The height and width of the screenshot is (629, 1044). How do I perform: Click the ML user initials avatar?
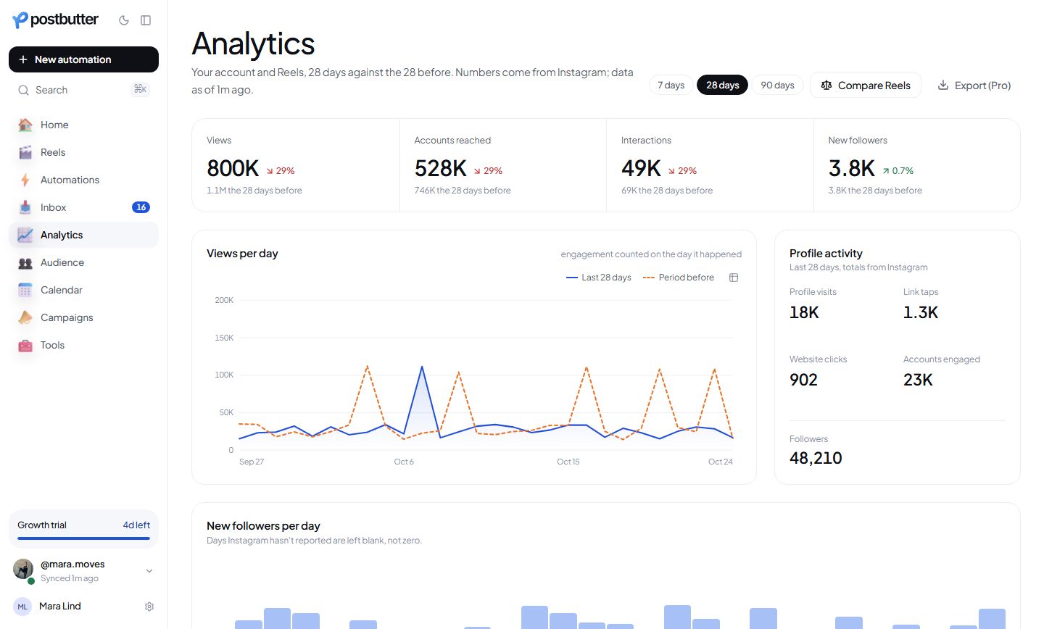[22, 607]
